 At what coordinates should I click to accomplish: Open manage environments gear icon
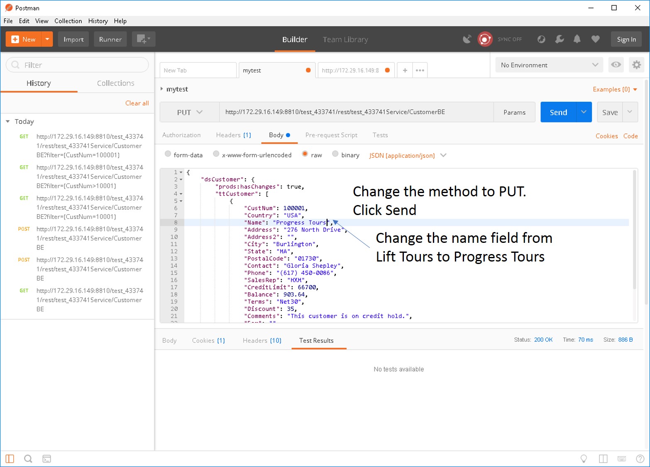click(636, 65)
